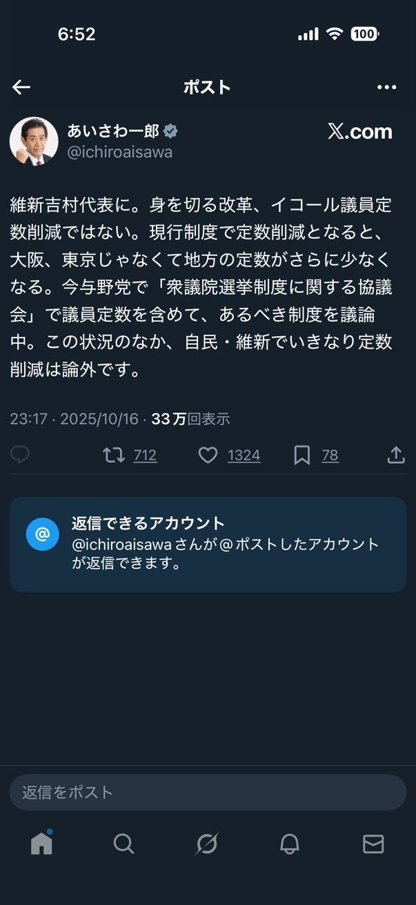View the 1324 likes count
Image resolution: width=416 pixels, height=905 pixels.
244,456
